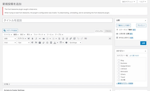Image resolution: width=150 pixels, height=91 pixels.
Task: Align text left
Action: click(x=59, y=38)
